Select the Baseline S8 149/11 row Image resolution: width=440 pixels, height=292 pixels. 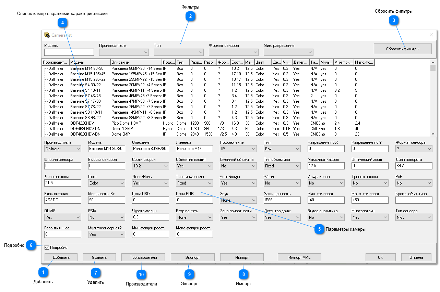pos(236,112)
